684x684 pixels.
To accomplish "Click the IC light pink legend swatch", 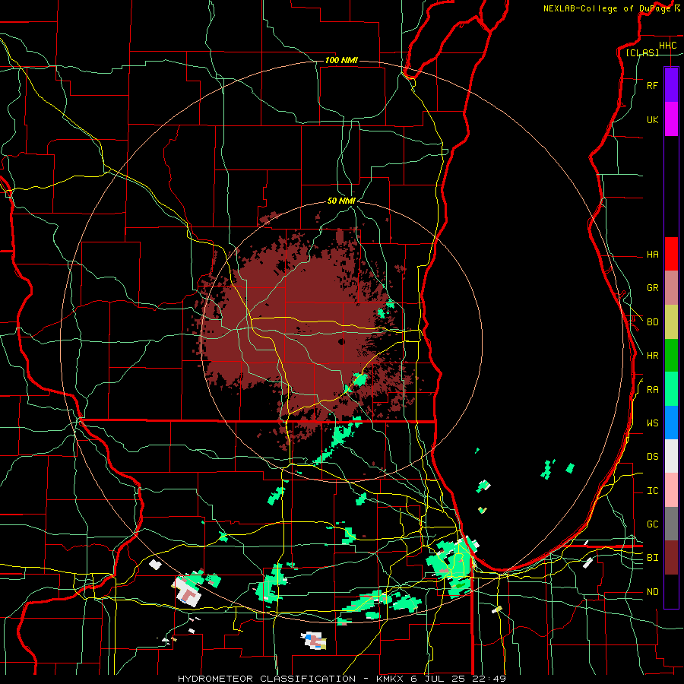I will [671, 490].
